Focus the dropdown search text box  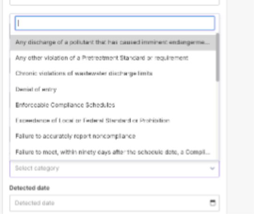pyautogui.click(x=115, y=23)
